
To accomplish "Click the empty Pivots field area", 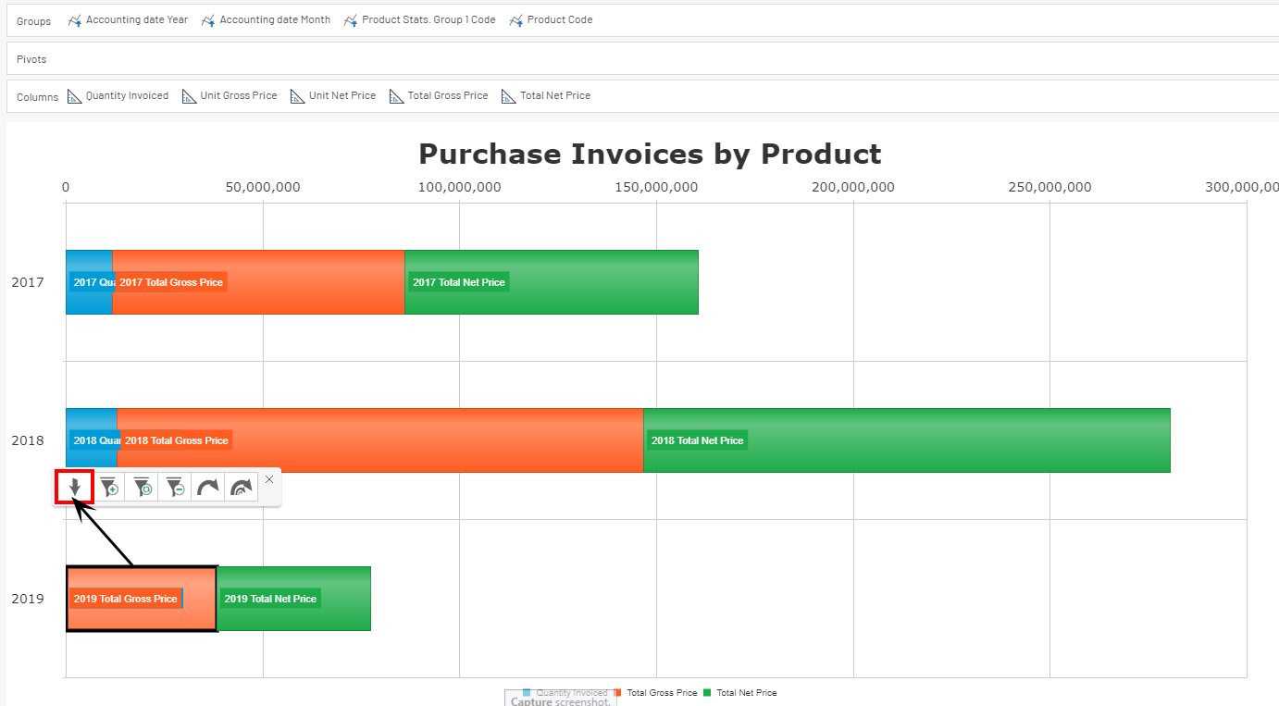I will point(648,59).
